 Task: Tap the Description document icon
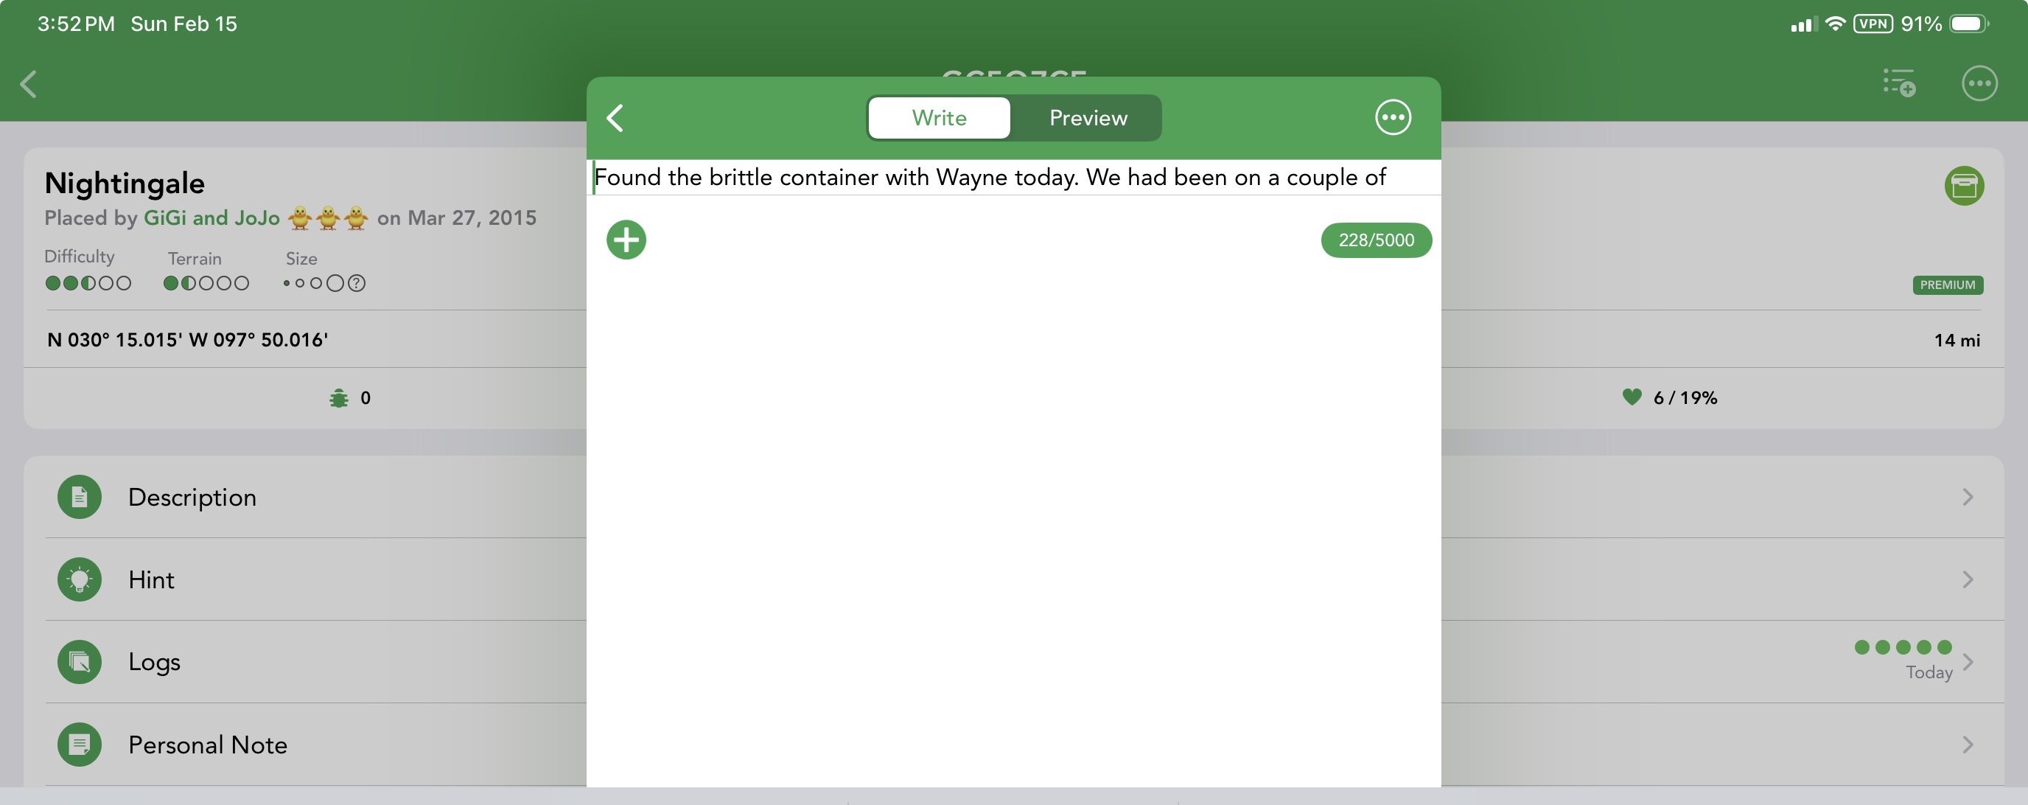click(80, 497)
